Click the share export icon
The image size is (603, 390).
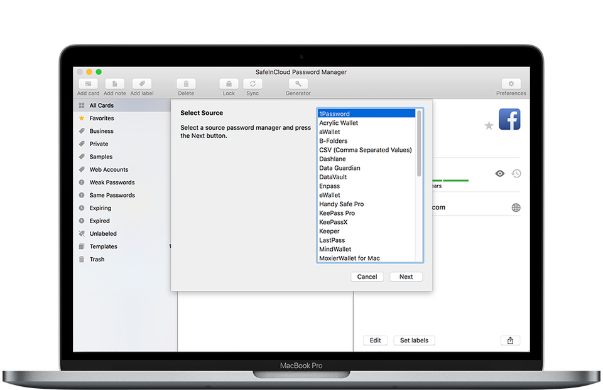click(510, 340)
